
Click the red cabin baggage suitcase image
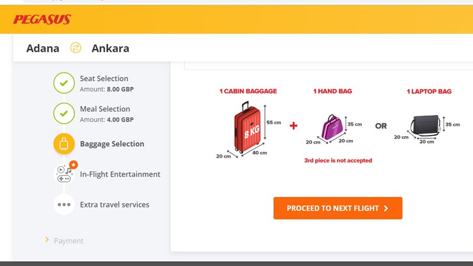tap(248, 128)
